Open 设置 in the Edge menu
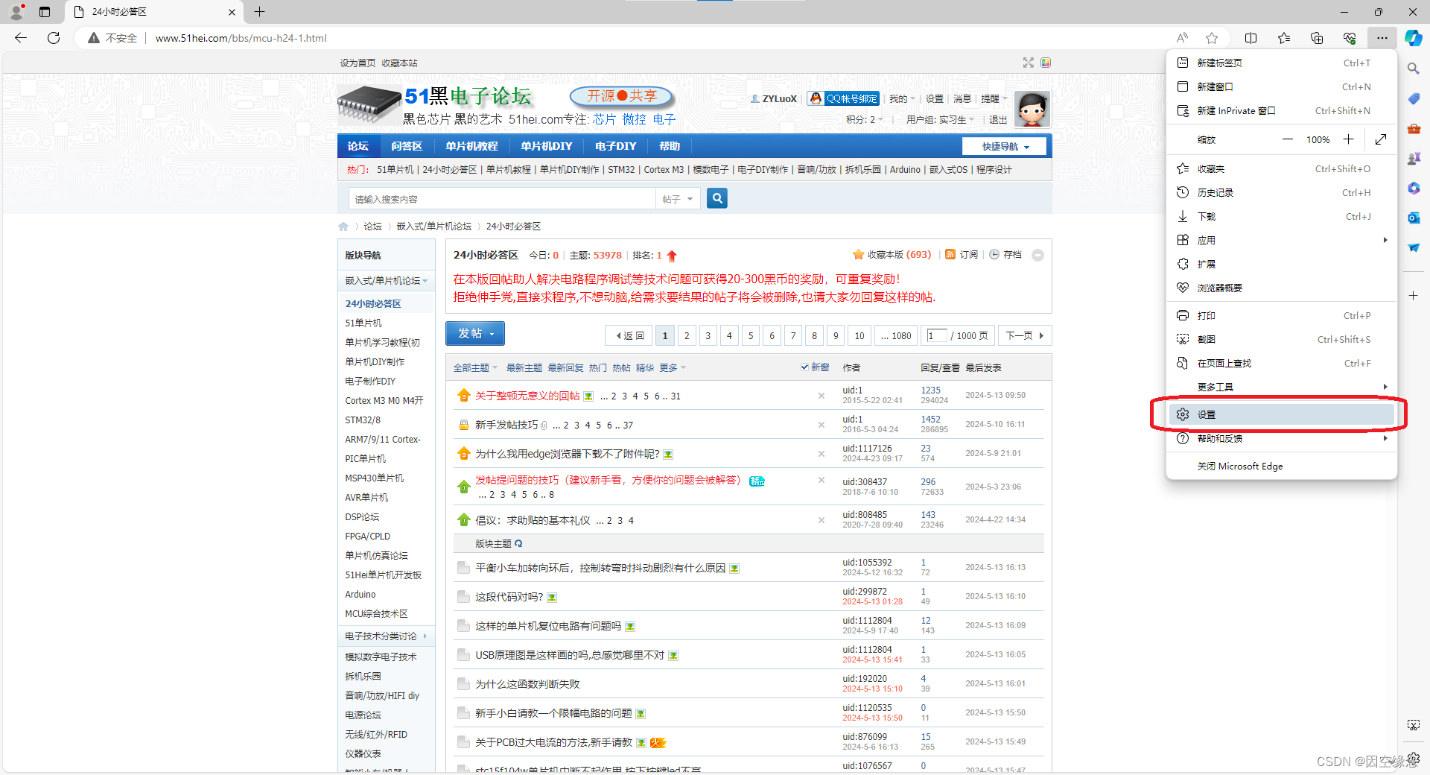Screen dimensions: 1430x775 [x=1281, y=414]
